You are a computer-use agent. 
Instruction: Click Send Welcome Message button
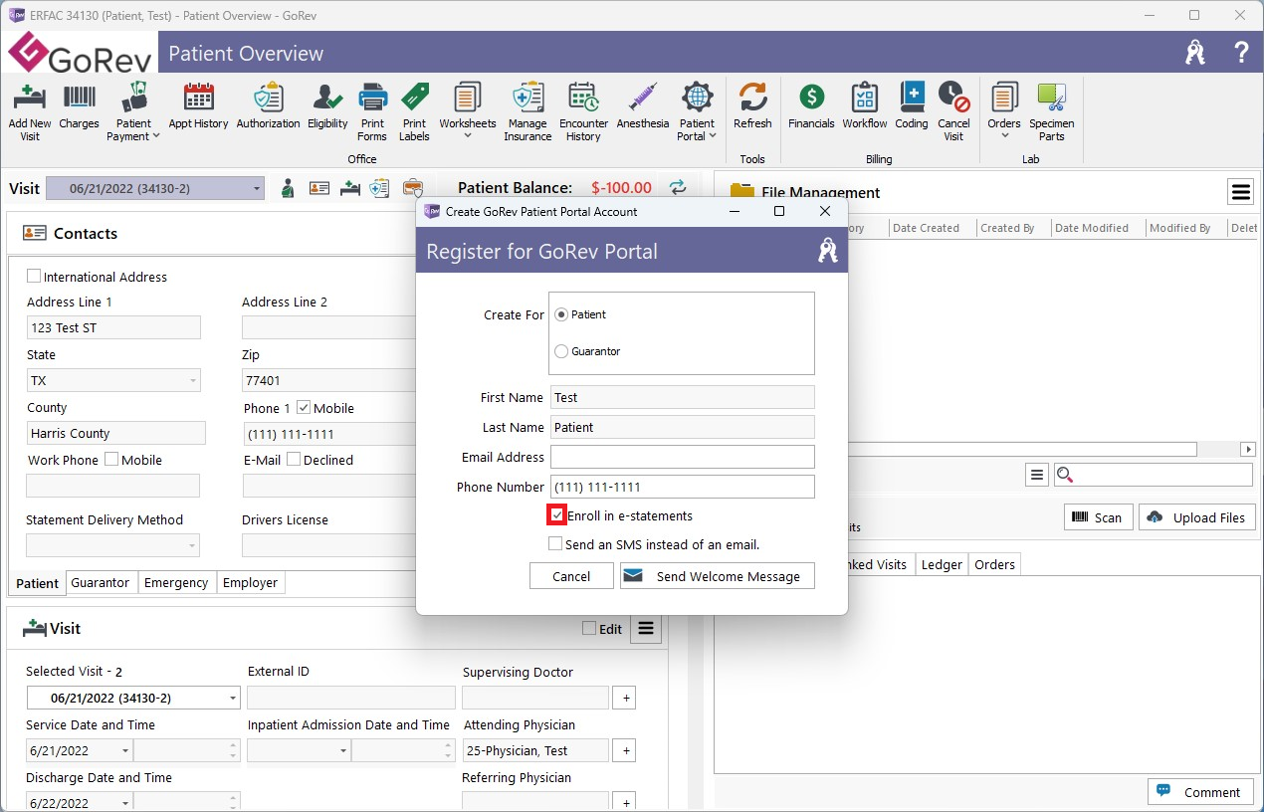718,576
